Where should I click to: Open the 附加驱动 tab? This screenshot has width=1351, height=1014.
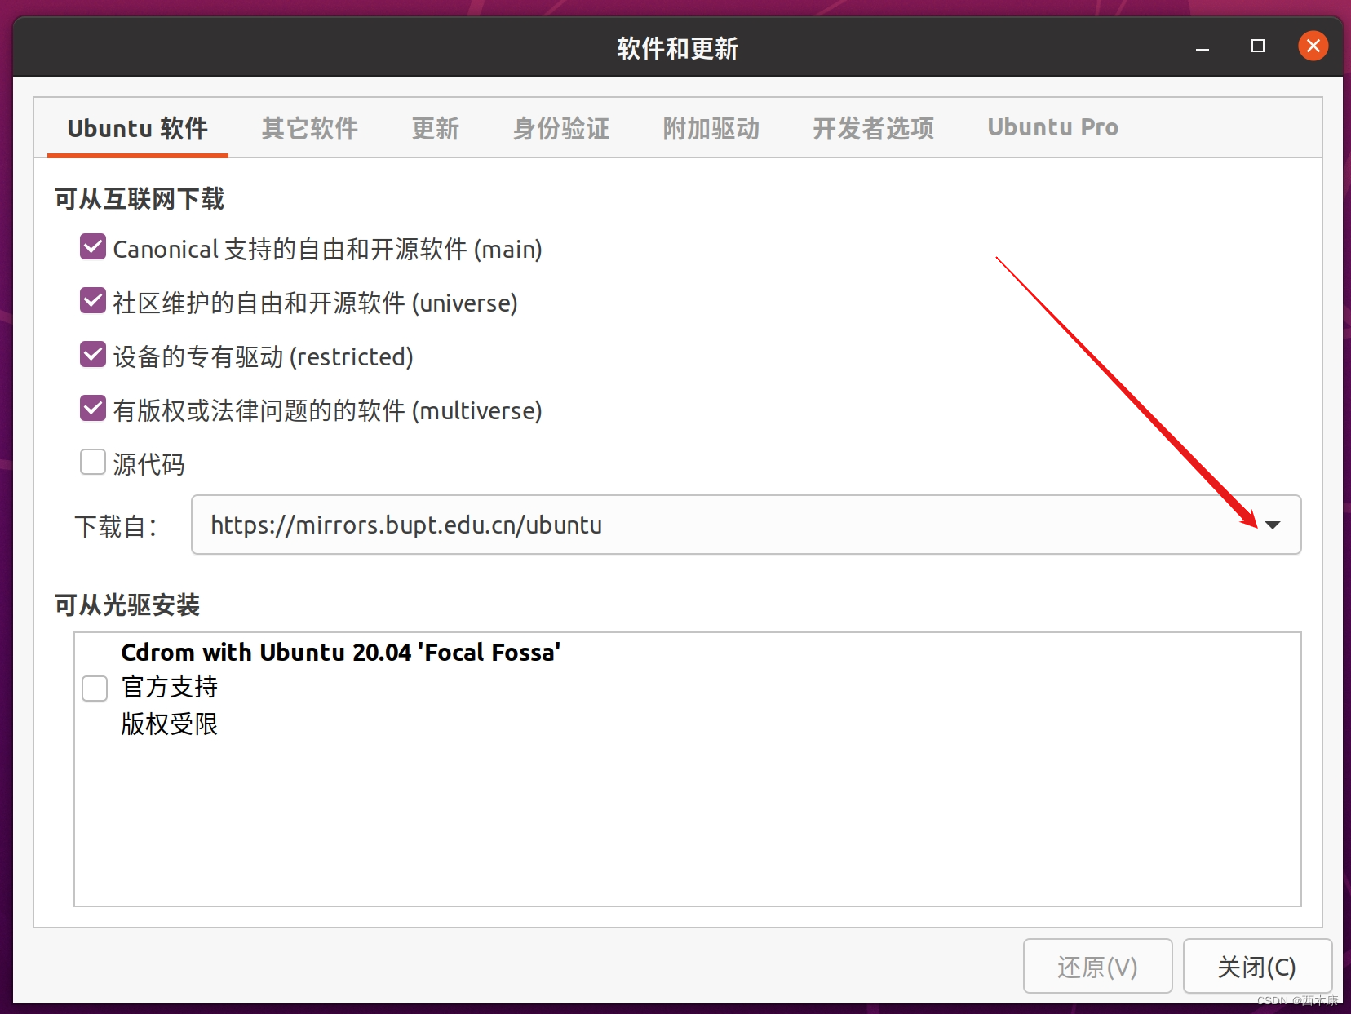(x=711, y=128)
